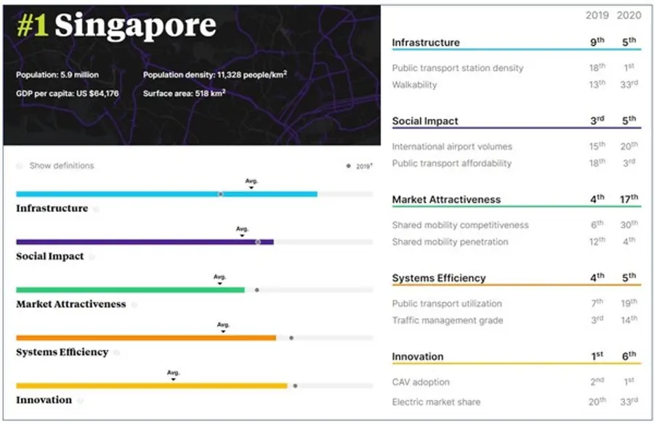This screenshot has height=424, width=654.
Task: Click Public transport utilization 2019 rank '7th'
Action: (x=597, y=303)
